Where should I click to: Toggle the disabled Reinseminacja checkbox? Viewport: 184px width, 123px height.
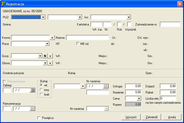pos(4,81)
